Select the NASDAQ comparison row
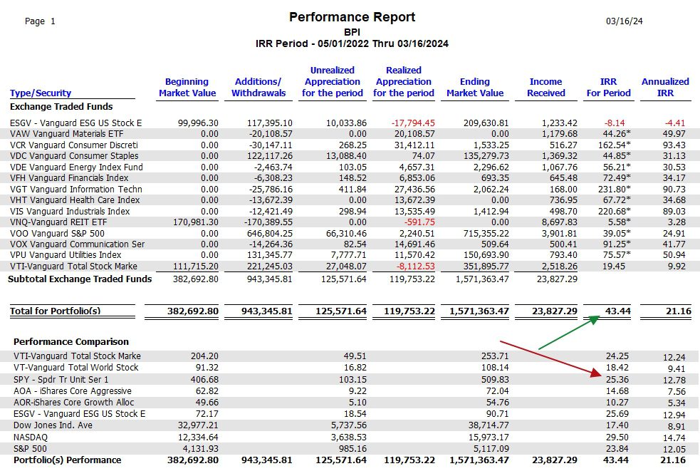 [x=350, y=437]
